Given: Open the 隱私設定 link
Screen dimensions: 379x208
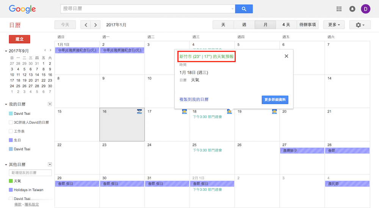Looking at the screenshot, I should click(32, 204).
